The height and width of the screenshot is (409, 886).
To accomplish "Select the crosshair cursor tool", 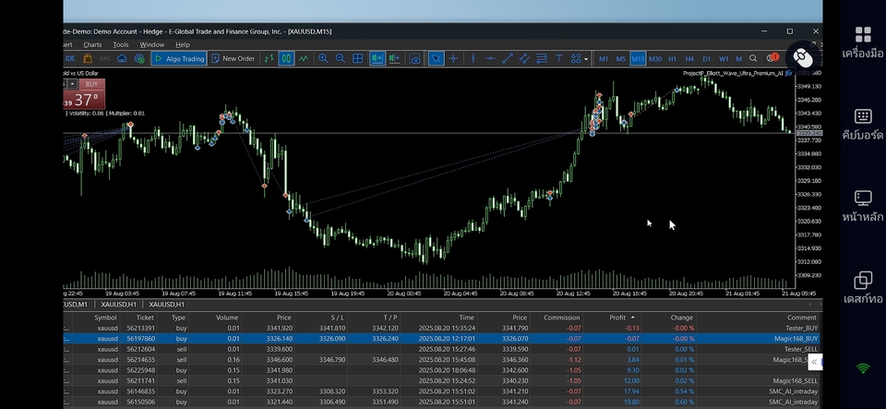I will tap(455, 58).
